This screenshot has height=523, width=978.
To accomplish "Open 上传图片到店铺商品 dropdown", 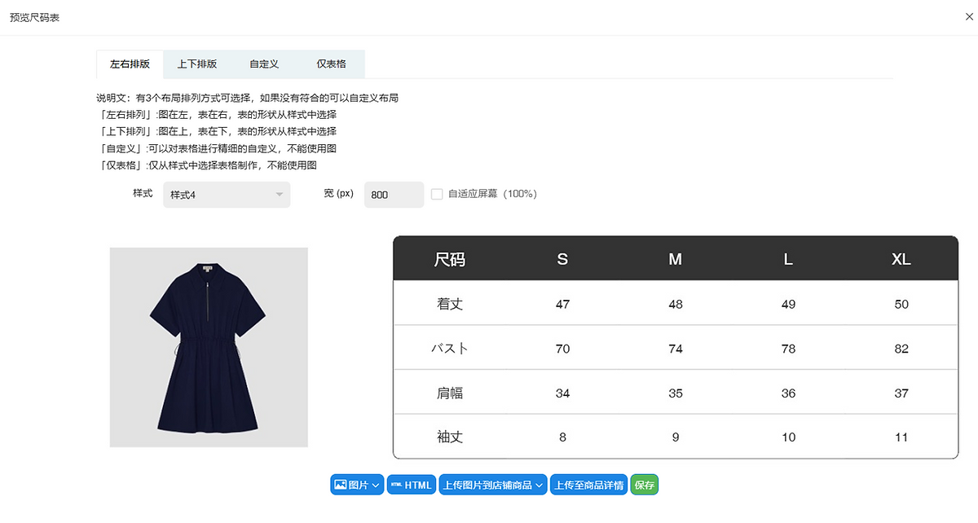I will click(x=493, y=485).
